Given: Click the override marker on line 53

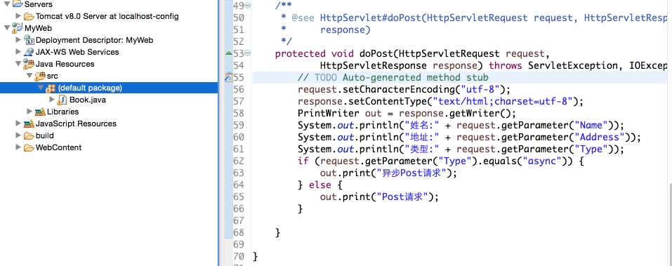Looking at the screenshot, I should [x=228, y=53].
